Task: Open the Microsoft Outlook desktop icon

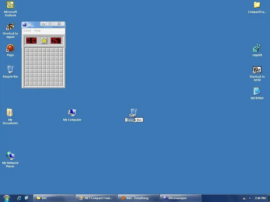Action: [10, 5]
